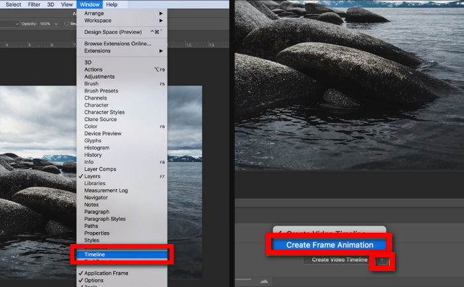The image size is (464, 287).
Task: Open the Character panel
Action: click(122, 105)
